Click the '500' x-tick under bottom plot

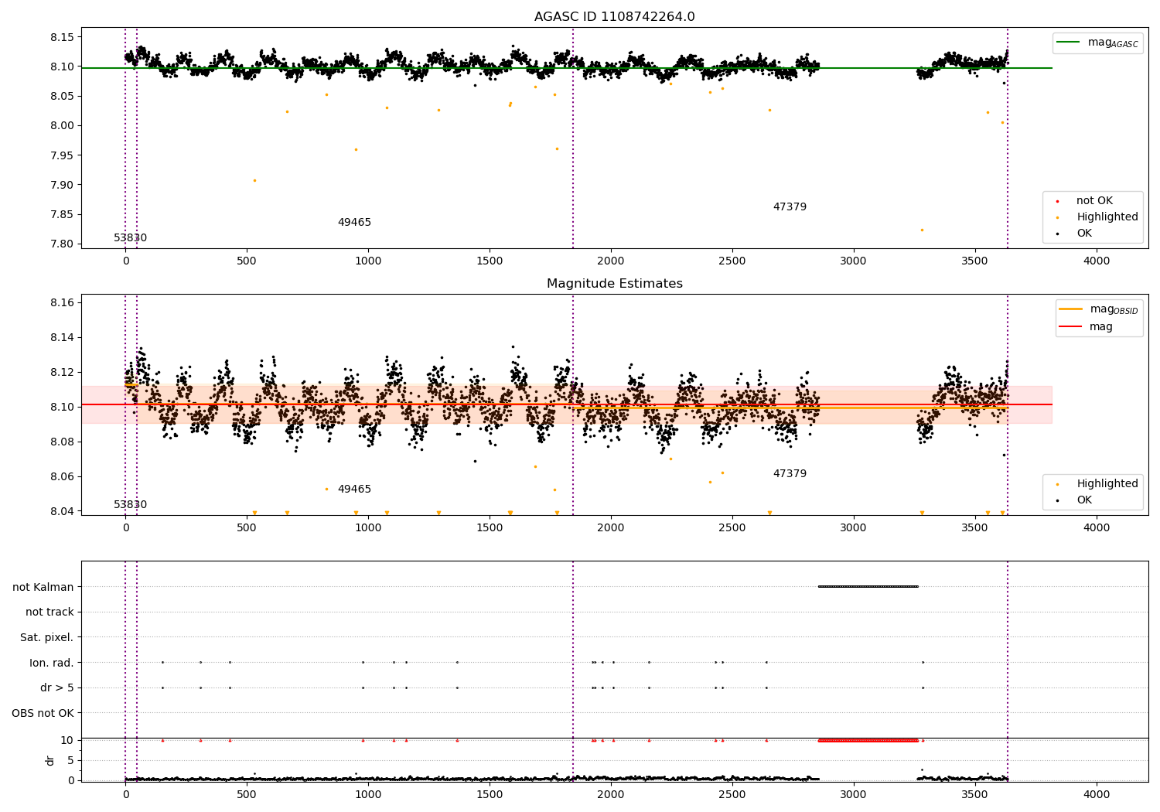point(247,794)
